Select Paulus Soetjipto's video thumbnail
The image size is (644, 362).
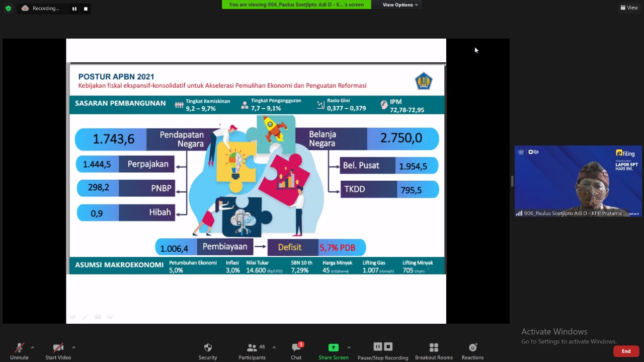(x=578, y=181)
